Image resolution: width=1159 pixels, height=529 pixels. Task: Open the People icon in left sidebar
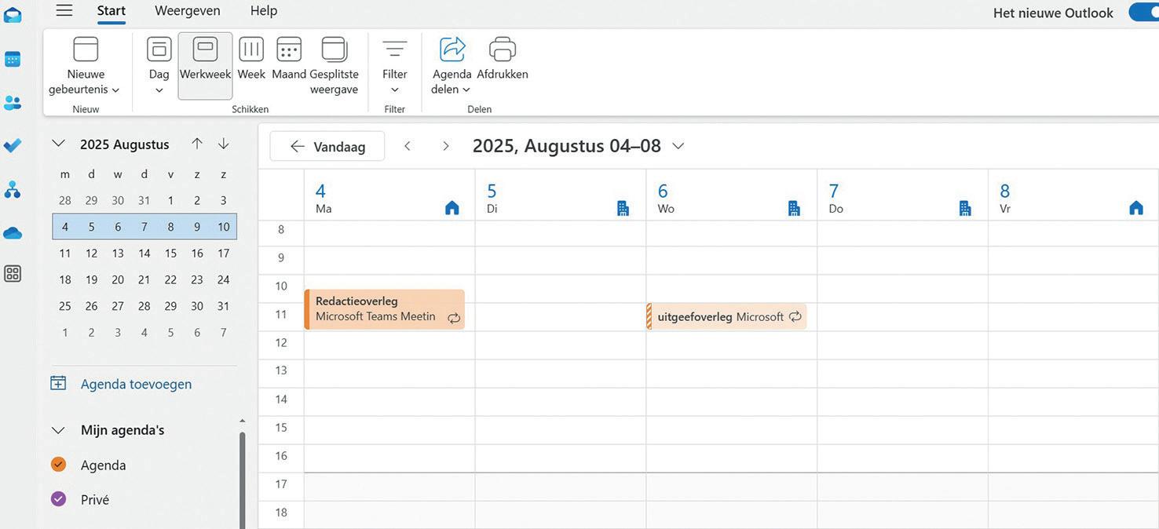pos(13,103)
